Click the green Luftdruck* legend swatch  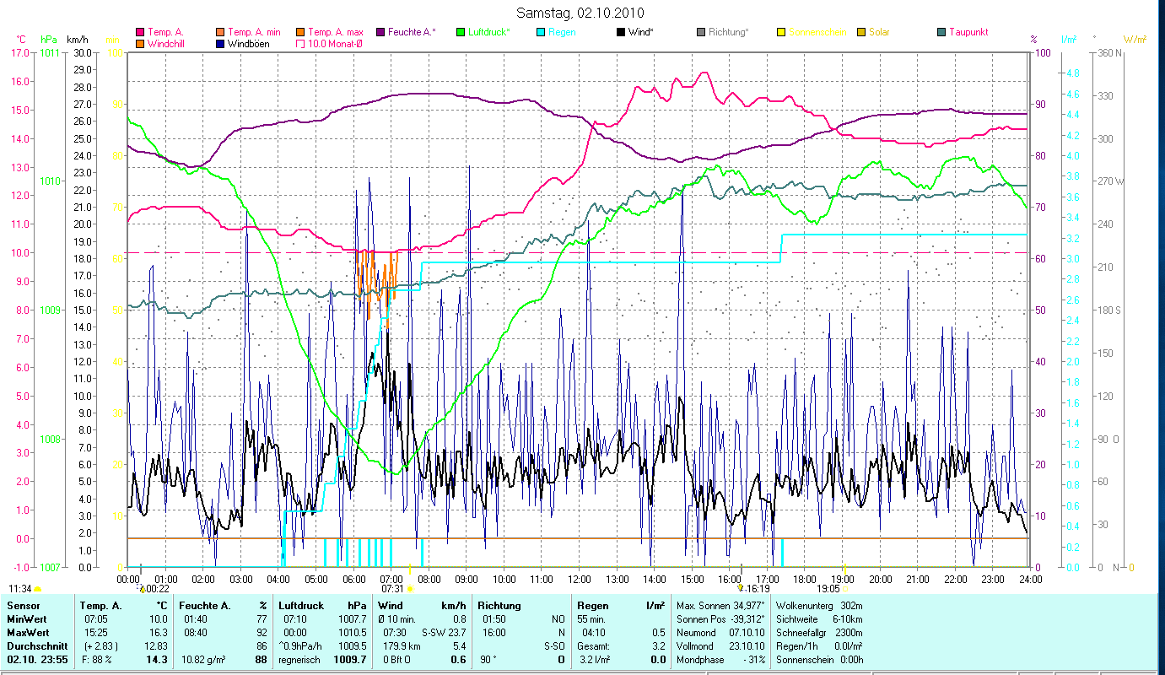pos(461,32)
